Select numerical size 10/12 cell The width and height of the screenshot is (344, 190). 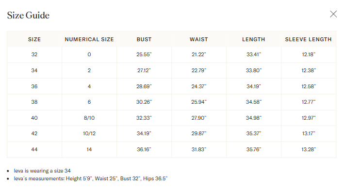click(89, 133)
